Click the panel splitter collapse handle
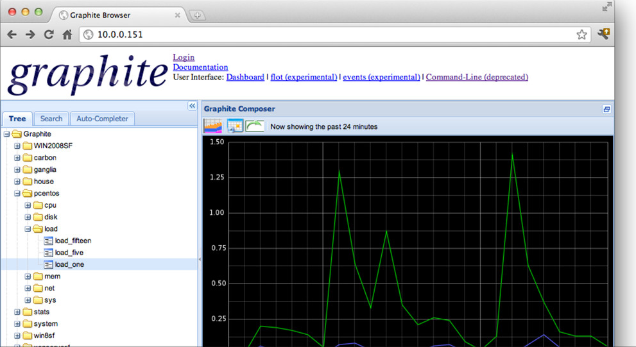 point(200,259)
